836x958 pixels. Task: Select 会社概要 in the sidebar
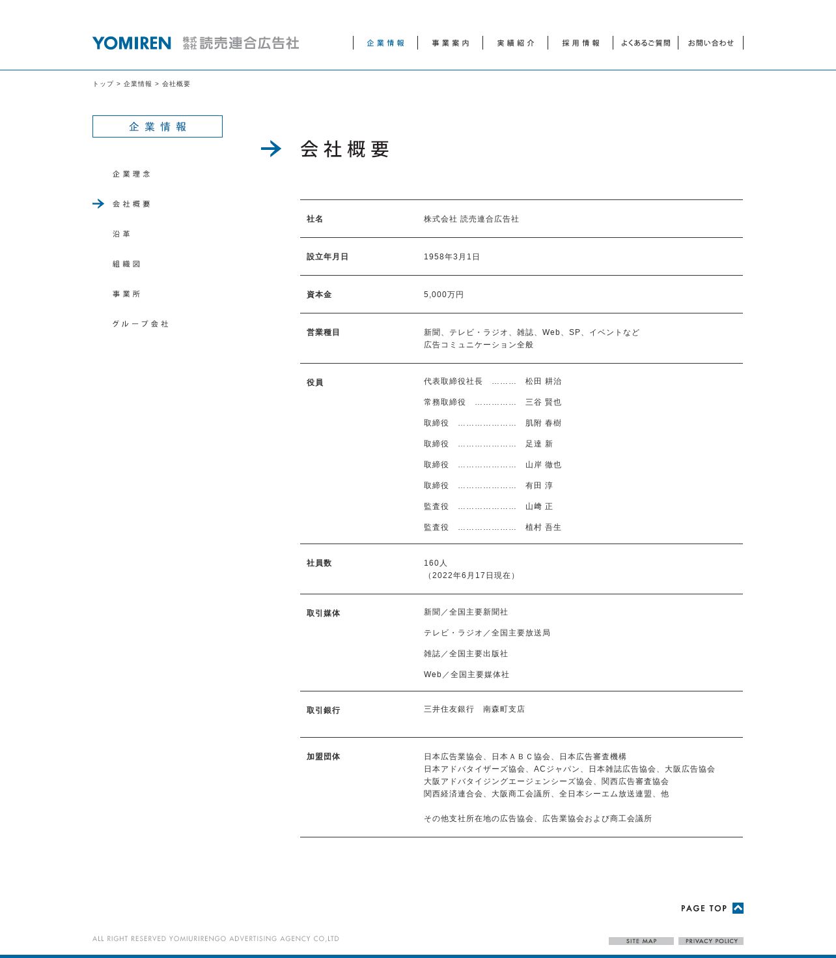(132, 204)
